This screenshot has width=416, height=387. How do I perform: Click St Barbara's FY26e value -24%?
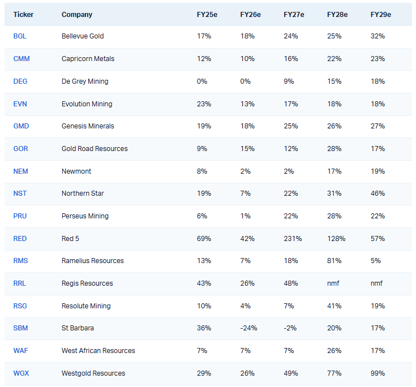click(x=248, y=328)
